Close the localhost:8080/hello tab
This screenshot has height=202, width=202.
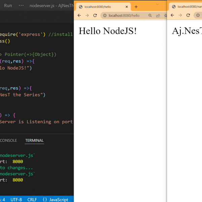point(127,7)
